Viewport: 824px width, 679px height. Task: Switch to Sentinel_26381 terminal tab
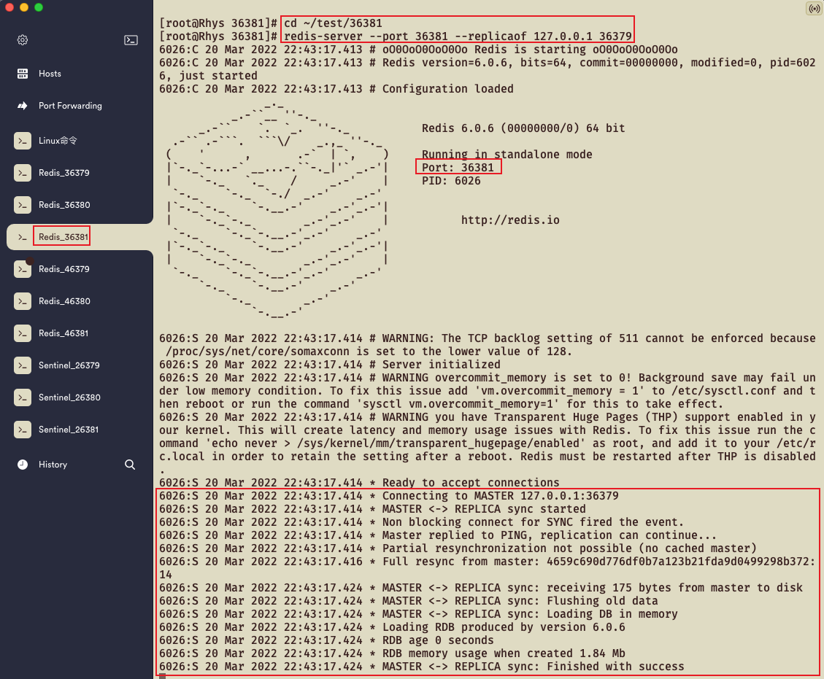[69, 429]
